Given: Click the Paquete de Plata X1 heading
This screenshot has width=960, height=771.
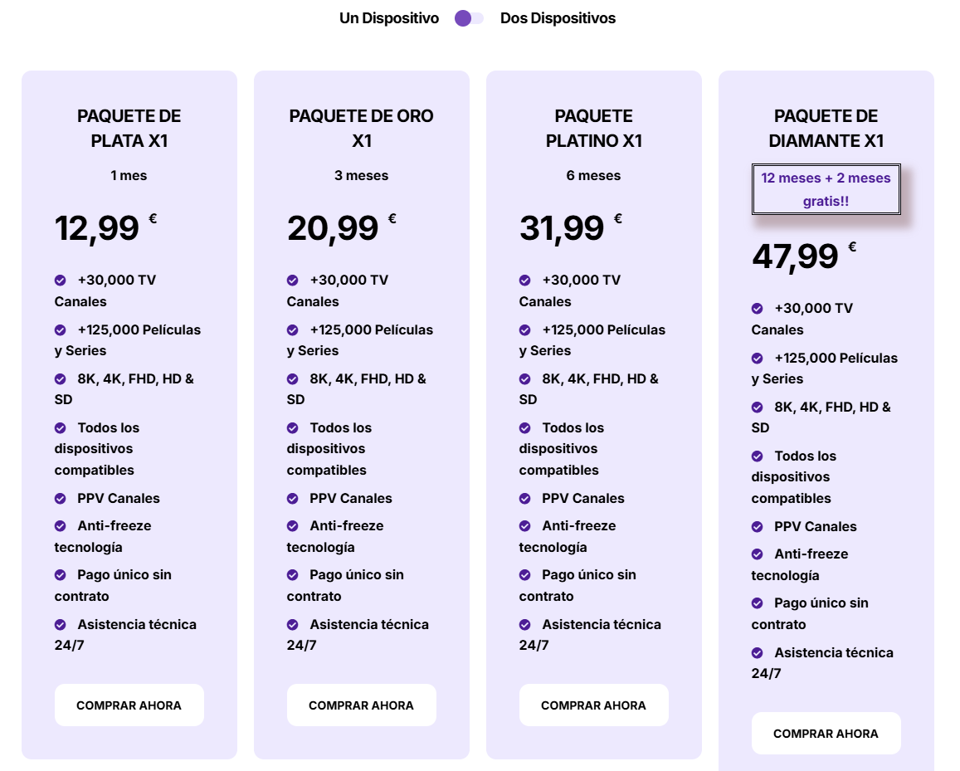Looking at the screenshot, I should click(129, 129).
